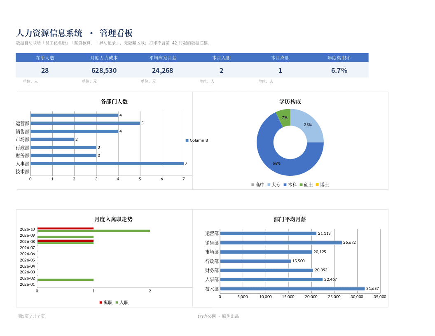Click the 各部门人数 chart title
Image resolution: width=435 pixels, height=336 pixels.
coord(114,101)
